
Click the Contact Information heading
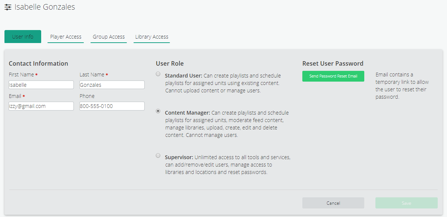[x=38, y=63]
